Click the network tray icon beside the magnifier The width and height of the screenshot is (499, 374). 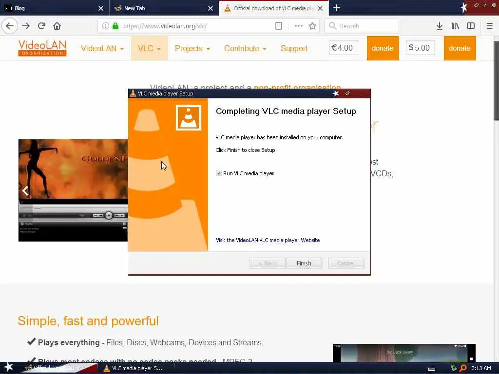click(x=454, y=368)
